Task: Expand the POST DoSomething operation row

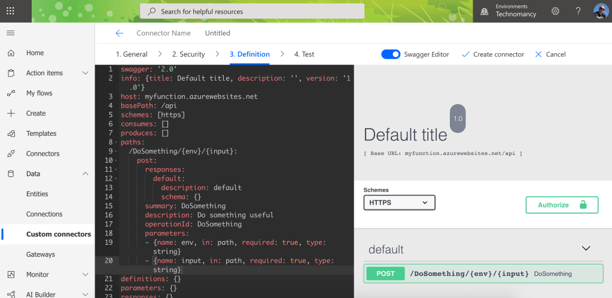Action: [x=483, y=273]
